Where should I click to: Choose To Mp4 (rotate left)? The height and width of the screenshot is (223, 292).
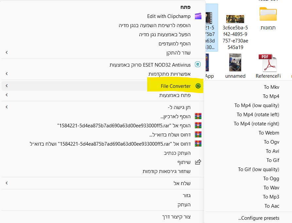coord(258,114)
